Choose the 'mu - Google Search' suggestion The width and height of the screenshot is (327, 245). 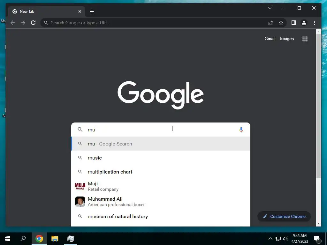point(161,144)
